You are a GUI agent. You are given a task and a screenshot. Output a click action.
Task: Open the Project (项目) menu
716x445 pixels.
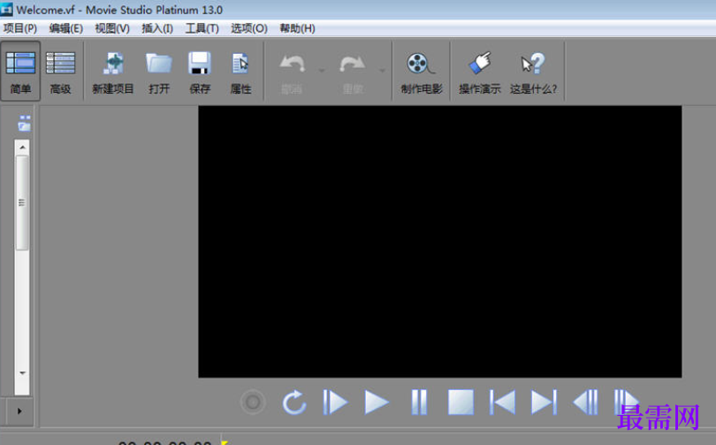[20, 28]
